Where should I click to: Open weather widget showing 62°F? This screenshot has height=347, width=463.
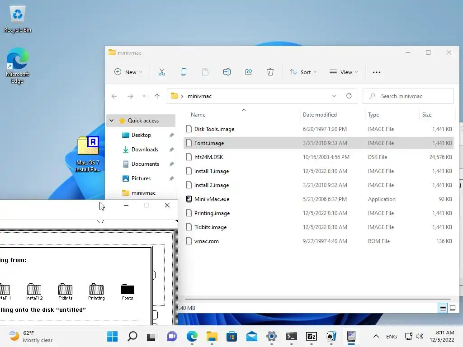(30, 336)
